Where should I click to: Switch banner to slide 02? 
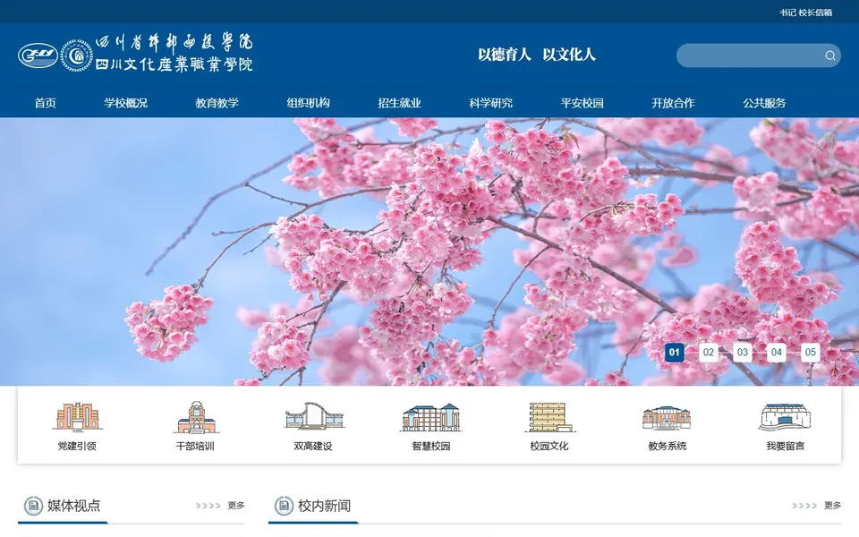(709, 353)
